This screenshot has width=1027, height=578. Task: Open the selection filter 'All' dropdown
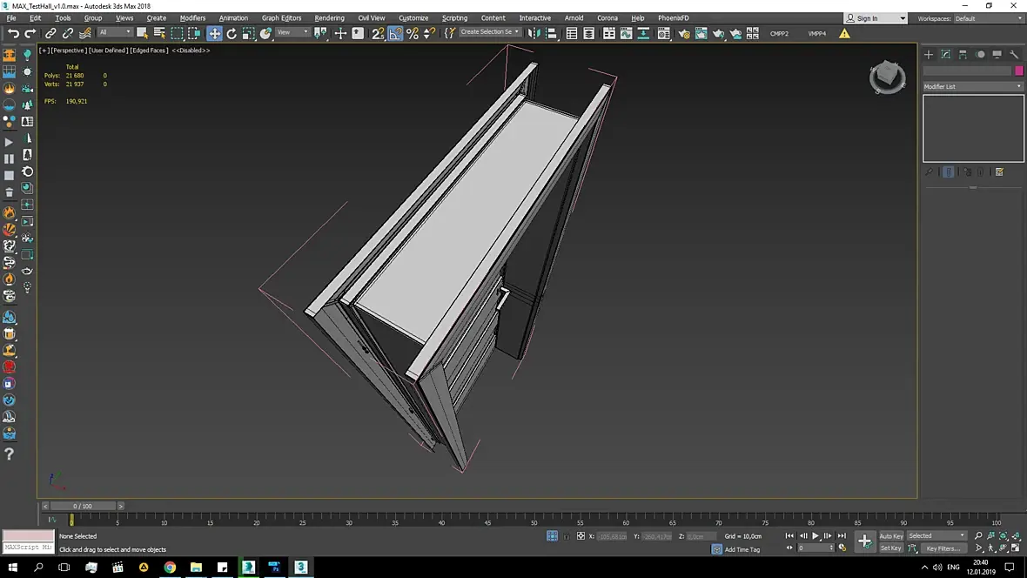coord(115,33)
